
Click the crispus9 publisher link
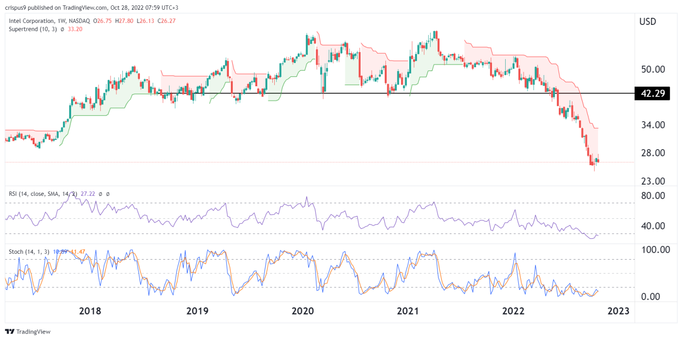(16, 6)
